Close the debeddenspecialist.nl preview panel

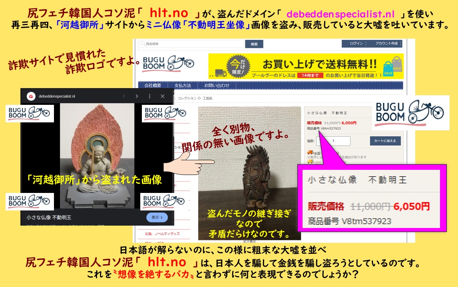point(163,96)
